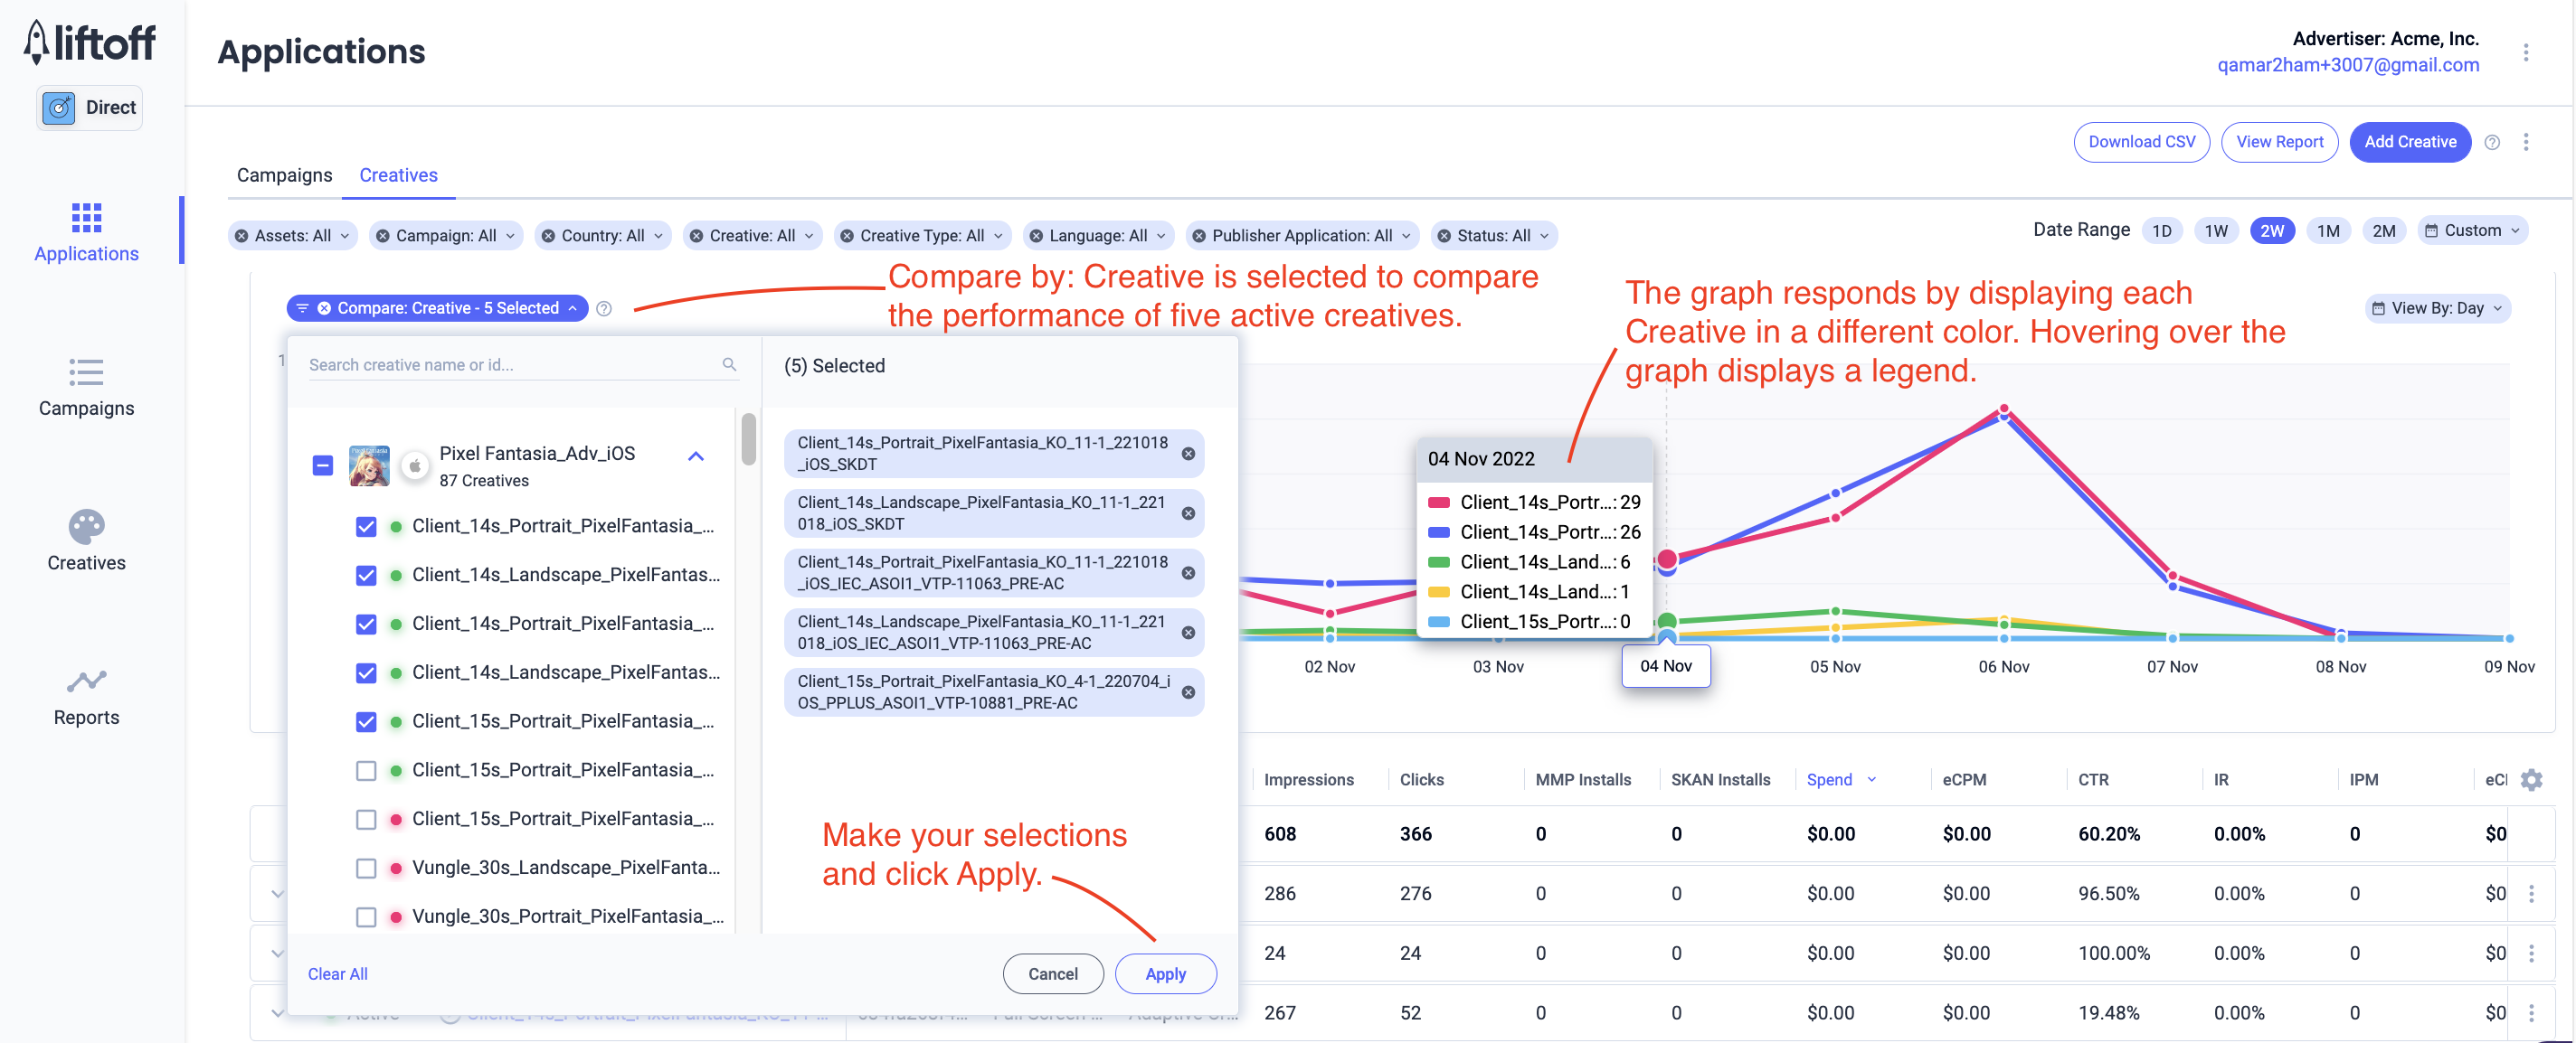
Task: Clear the Creative Type filter X icon
Action: click(x=847, y=236)
